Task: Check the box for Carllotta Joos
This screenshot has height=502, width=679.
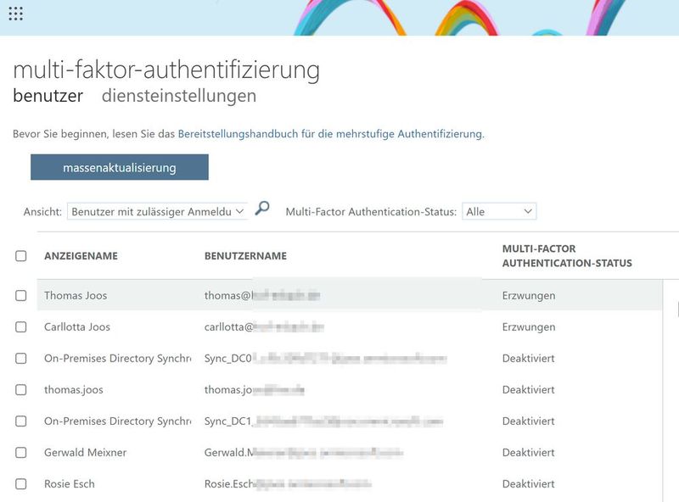Action: tap(20, 326)
